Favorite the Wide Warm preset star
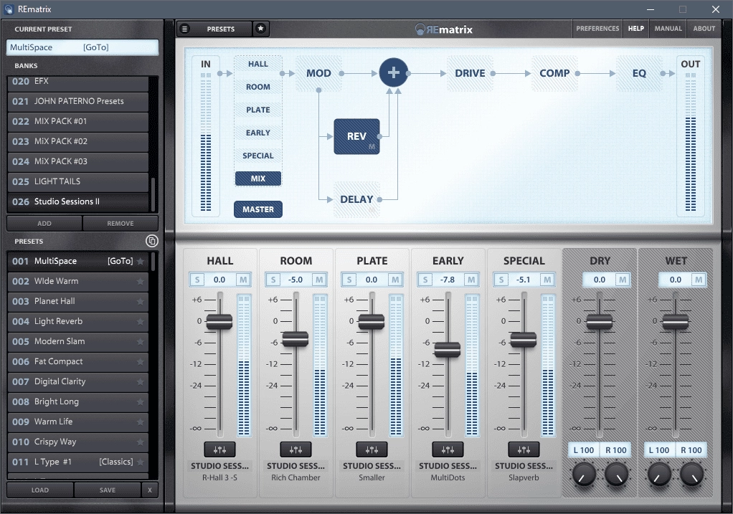 click(141, 281)
